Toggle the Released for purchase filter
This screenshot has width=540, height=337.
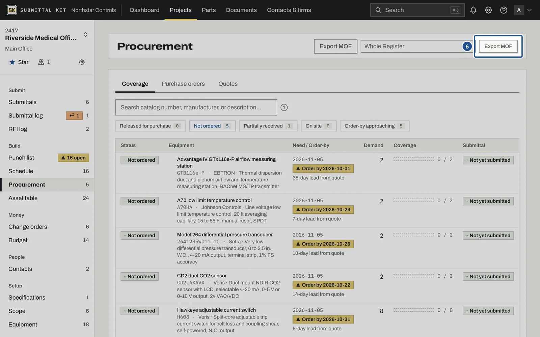click(x=150, y=126)
